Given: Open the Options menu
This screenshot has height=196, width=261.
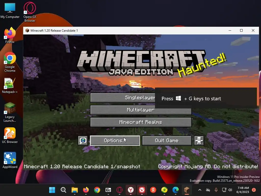Looking at the screenshot, I should click(x=115, y=141).
